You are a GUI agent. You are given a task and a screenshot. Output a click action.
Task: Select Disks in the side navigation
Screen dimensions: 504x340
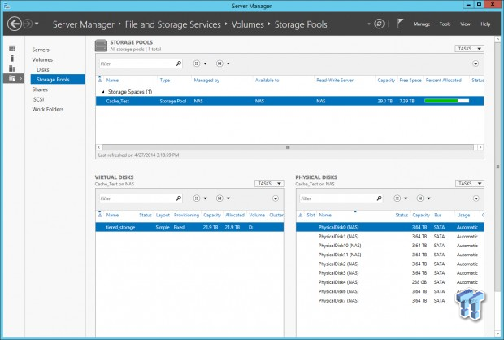pyautogui.click(x=43, y=69)
